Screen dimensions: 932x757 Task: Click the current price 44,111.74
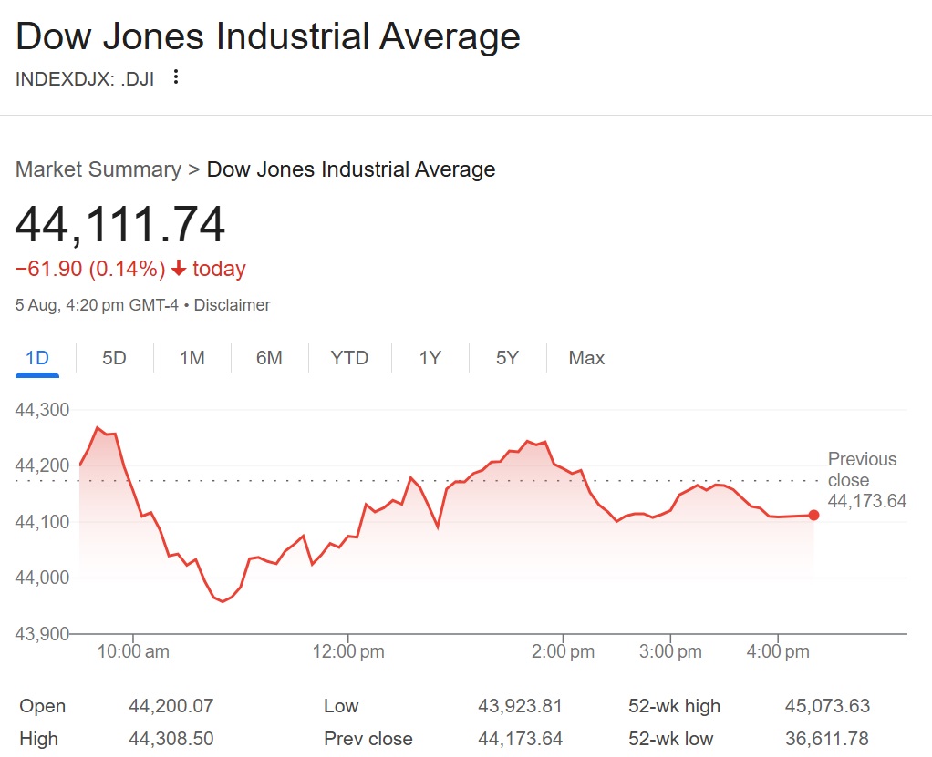(x=119, y=224)
